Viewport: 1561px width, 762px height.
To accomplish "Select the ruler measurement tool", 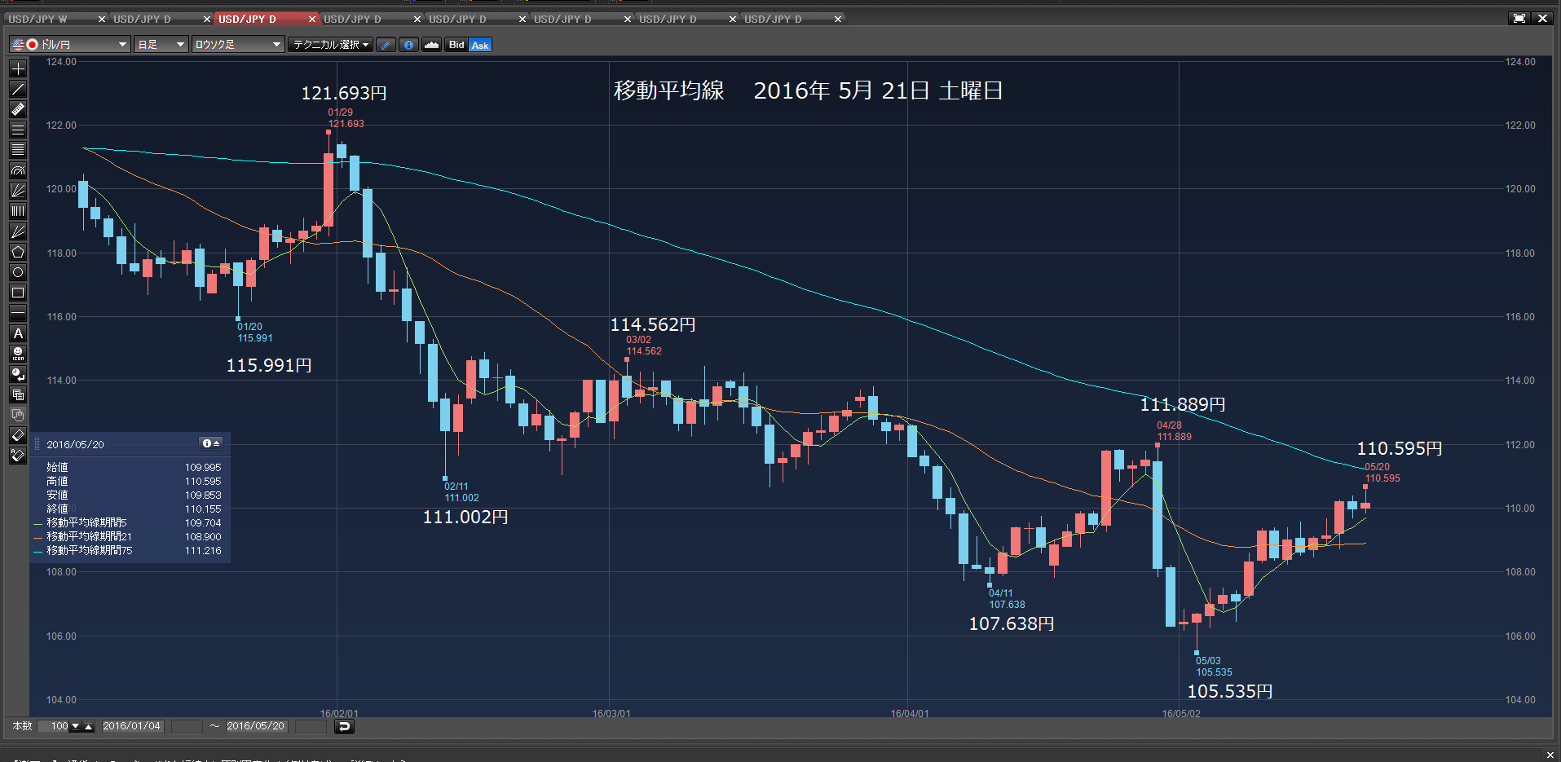I will tap(18, 109).
